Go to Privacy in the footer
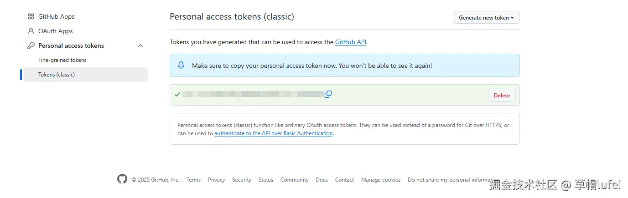Screen dimensions: 628x198 pyautogui.click(x=216, y=180)
